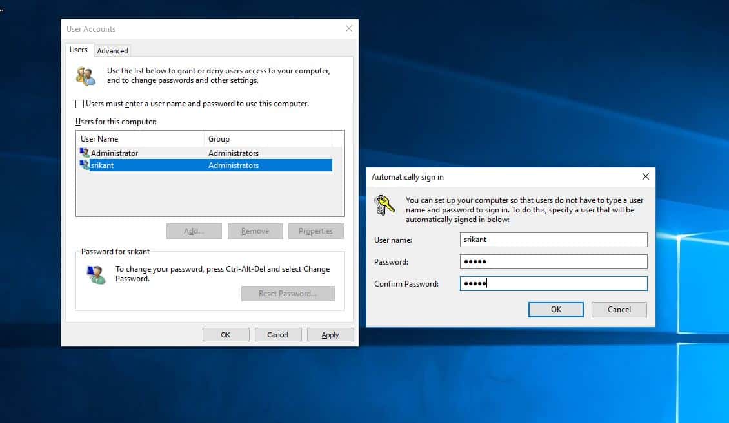Image resolution: width=729 pixels, height=423 pixels.
Task: Toggle the 'Users must enter a user name' checkbox
Action: 79,104
